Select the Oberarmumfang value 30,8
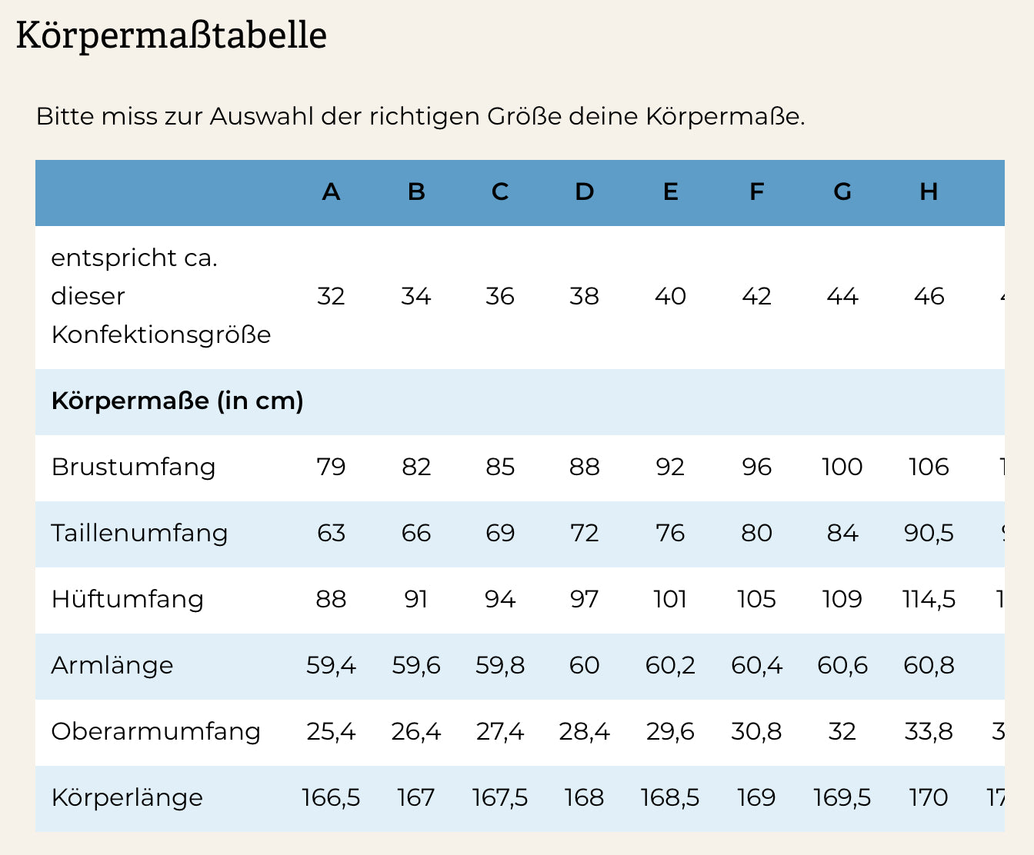The width and height of the screenshot is (1034, 855). click(756, 732)
